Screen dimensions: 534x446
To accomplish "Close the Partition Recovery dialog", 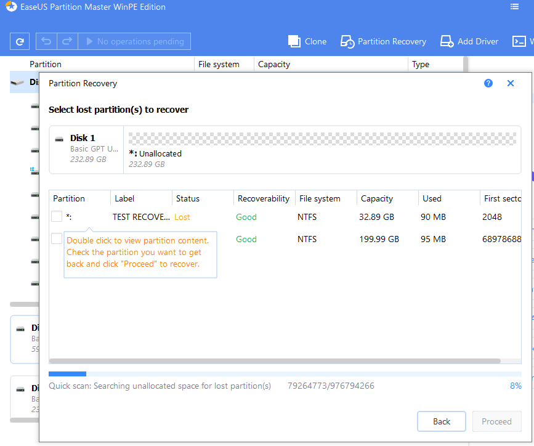I will click(511, 83).
